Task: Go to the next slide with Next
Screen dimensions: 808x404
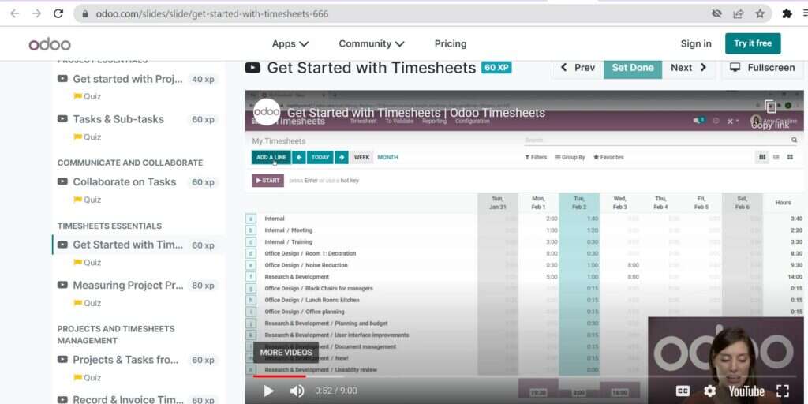Action: coord(688,68)
